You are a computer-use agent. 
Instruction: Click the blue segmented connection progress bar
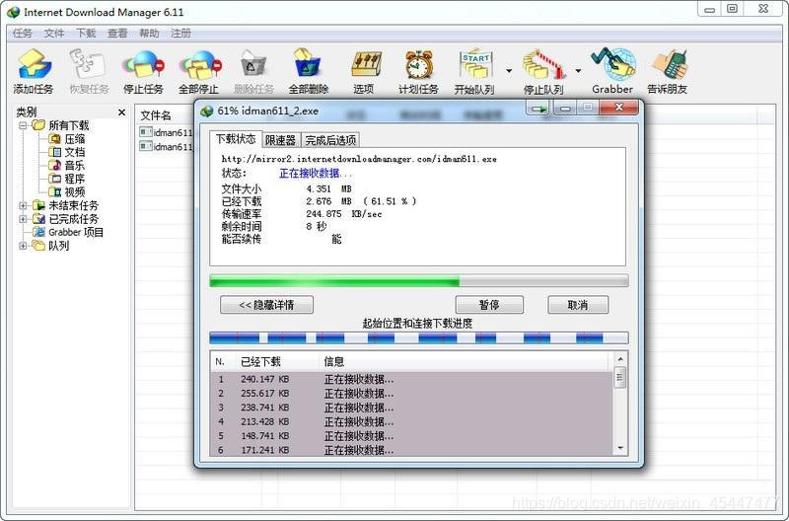[418, 337]
